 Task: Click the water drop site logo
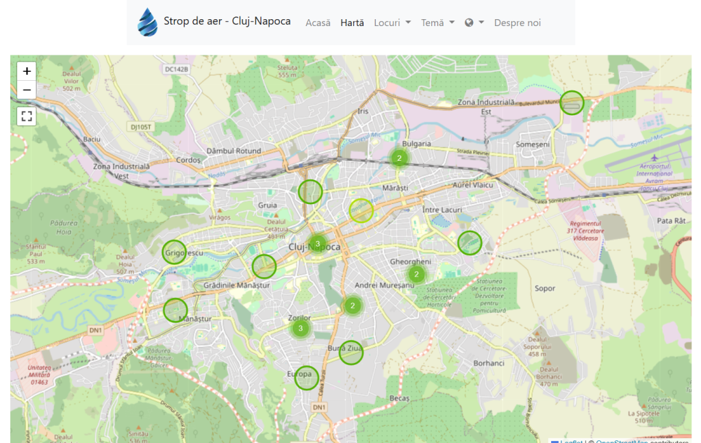coord(147,22)
